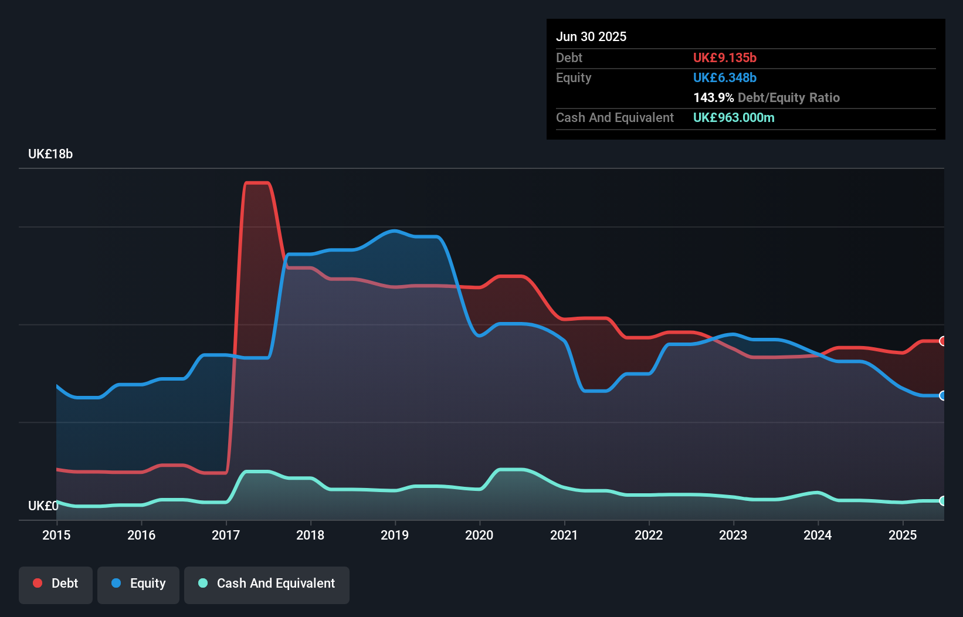This screenshot has height=617, width=963.
Task: Select the 2025 label on the timeline axis
Action: (903, 535)
